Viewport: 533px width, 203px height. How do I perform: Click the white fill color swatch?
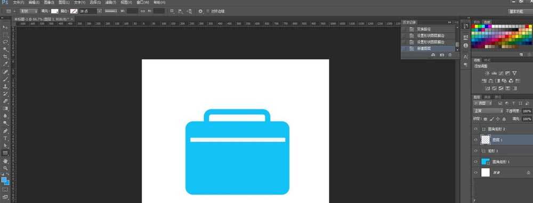(55, 11)
